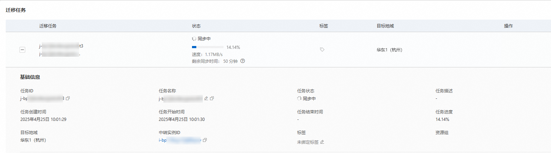Click the 操作 column header
This screenshot has width=551, height=153.
click(x=508, y=26)
